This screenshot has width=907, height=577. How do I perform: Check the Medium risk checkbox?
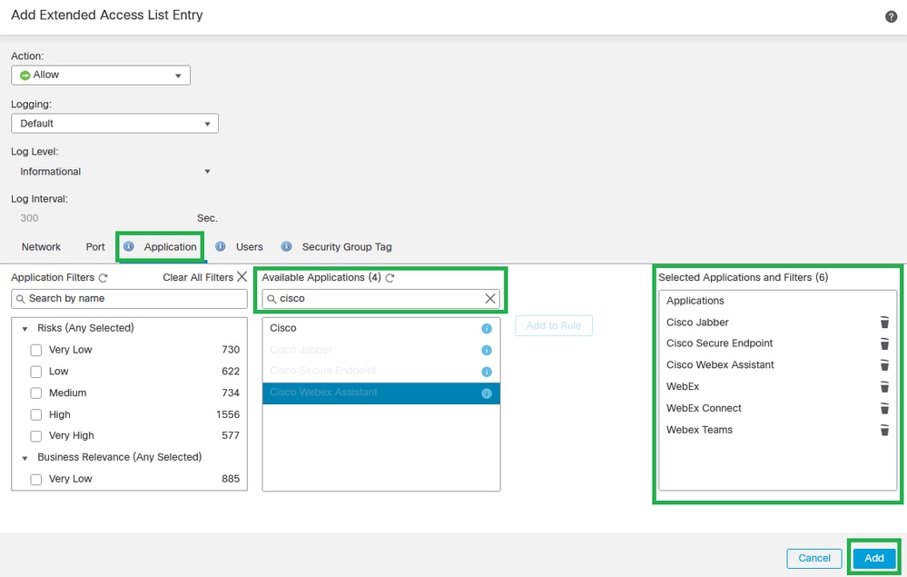35,393
